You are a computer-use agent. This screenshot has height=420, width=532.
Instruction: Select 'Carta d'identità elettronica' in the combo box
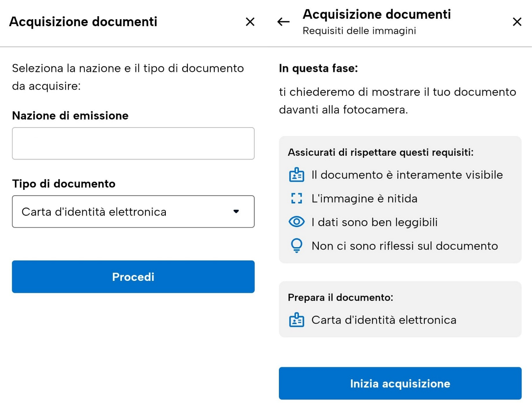(94, 212)
